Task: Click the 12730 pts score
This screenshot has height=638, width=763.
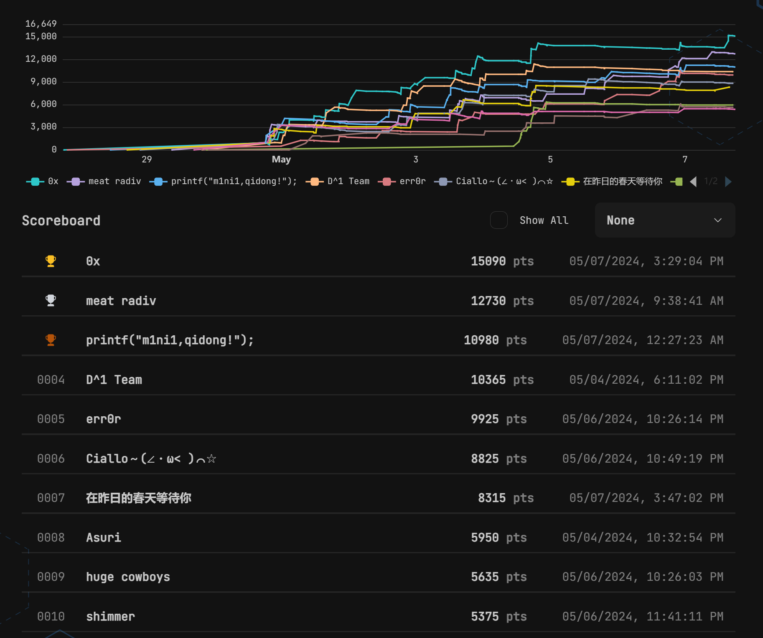Action: (502, 301)
